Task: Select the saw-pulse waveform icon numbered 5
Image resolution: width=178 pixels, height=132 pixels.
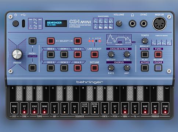Action: coord(95,26)
